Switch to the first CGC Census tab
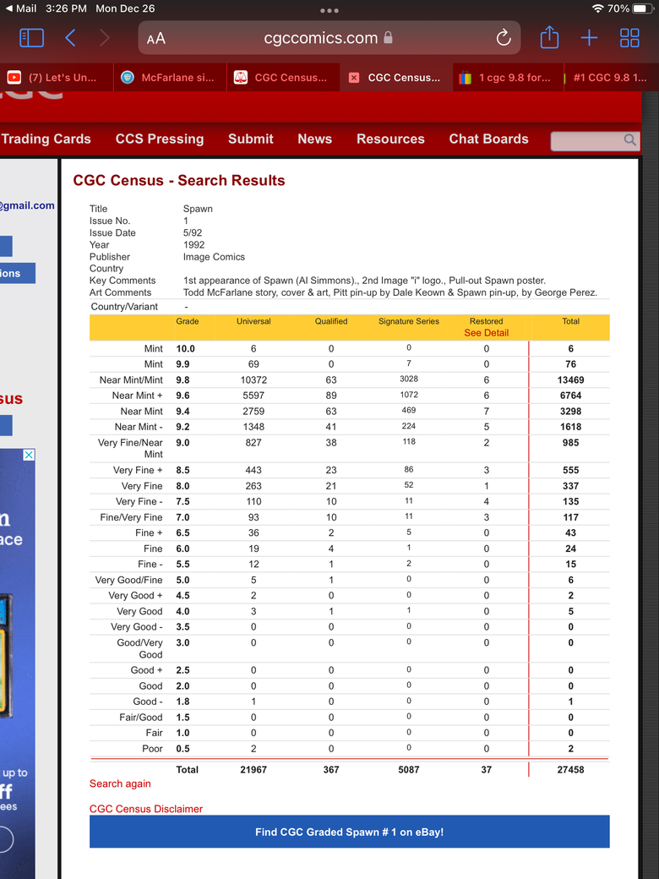The image size is (659, 879). pyautogui.click(x=283, y=78)
